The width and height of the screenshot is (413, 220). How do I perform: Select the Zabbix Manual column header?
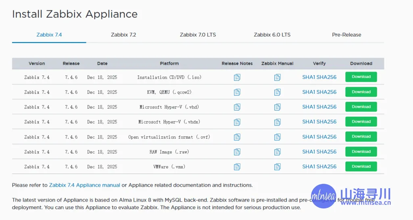pos(277,64)
